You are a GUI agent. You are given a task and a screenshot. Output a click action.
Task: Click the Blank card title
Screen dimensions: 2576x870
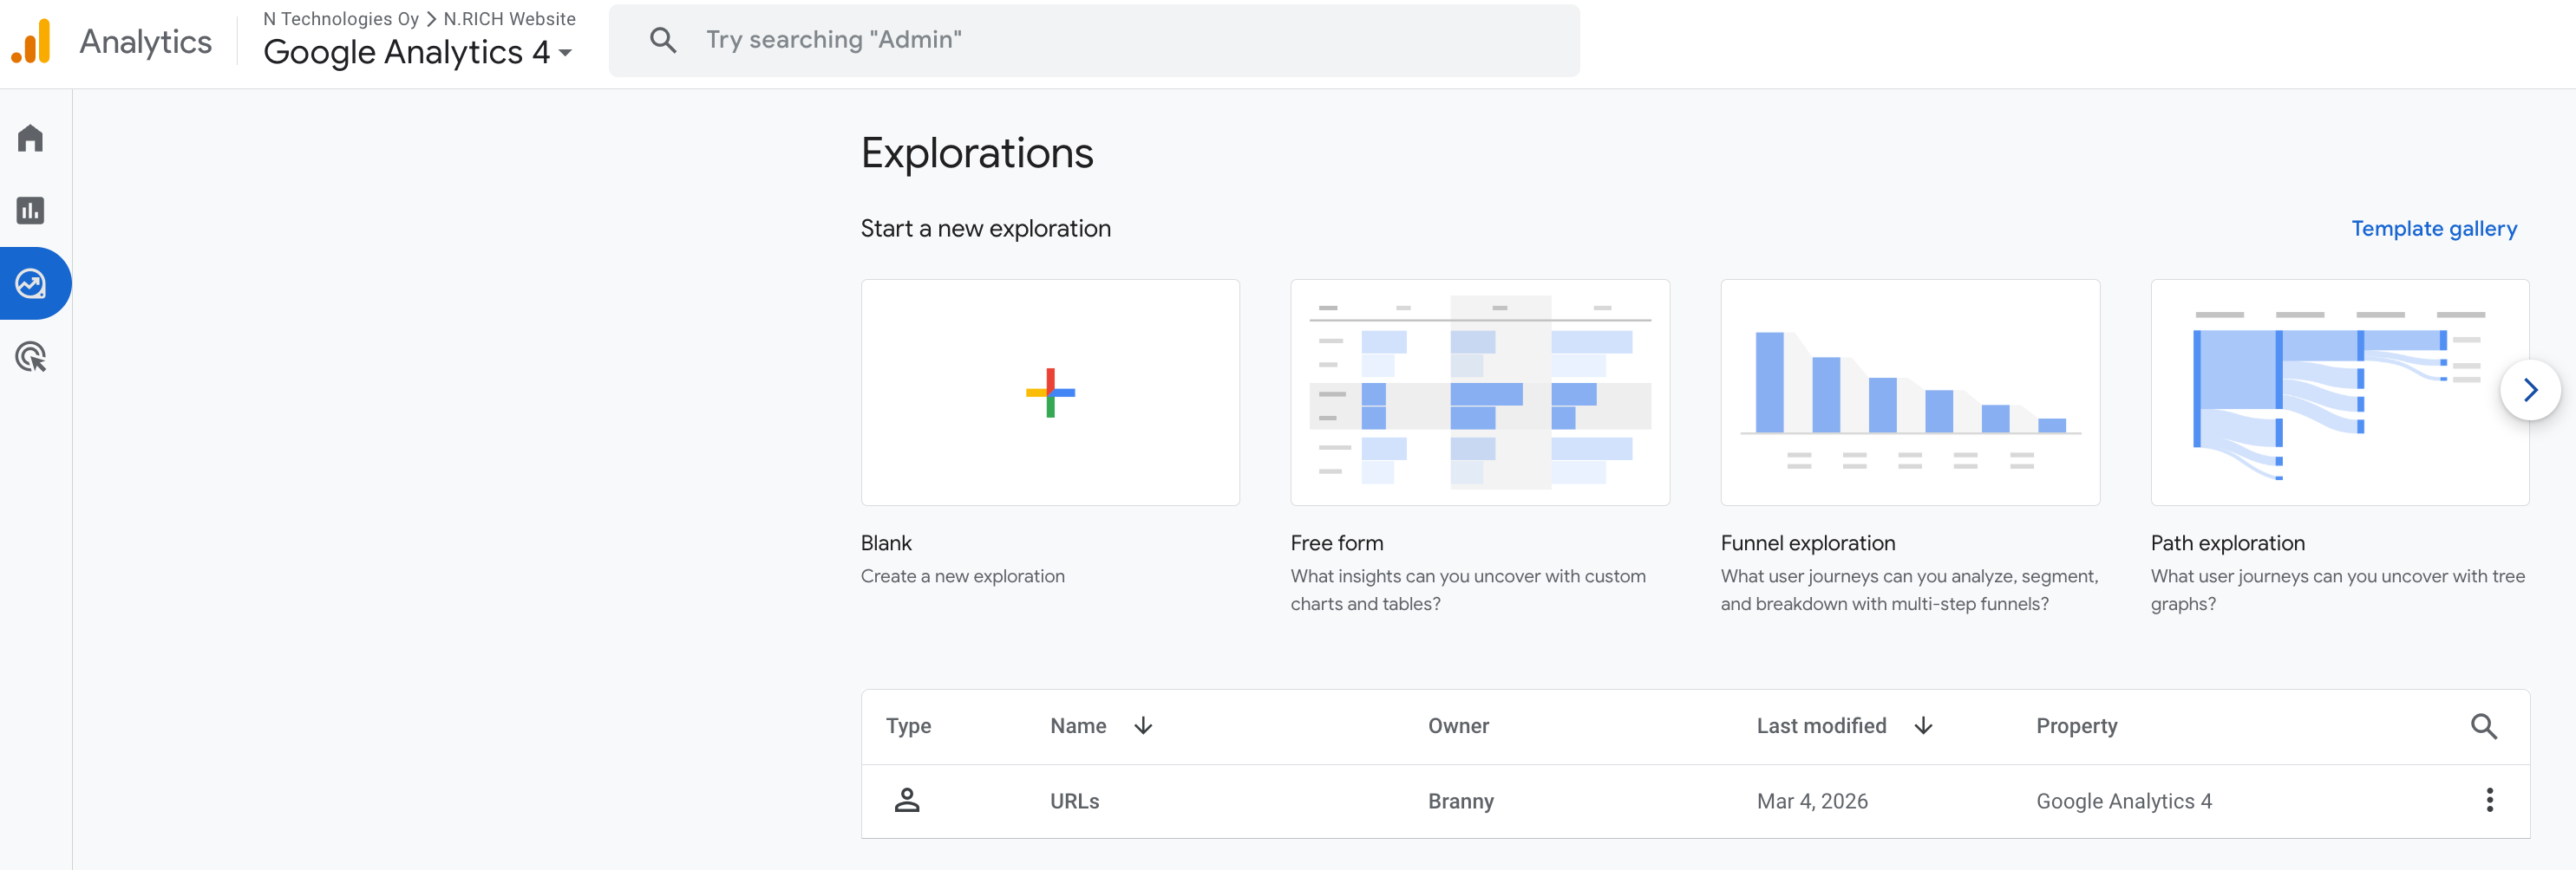click(886, 542)
